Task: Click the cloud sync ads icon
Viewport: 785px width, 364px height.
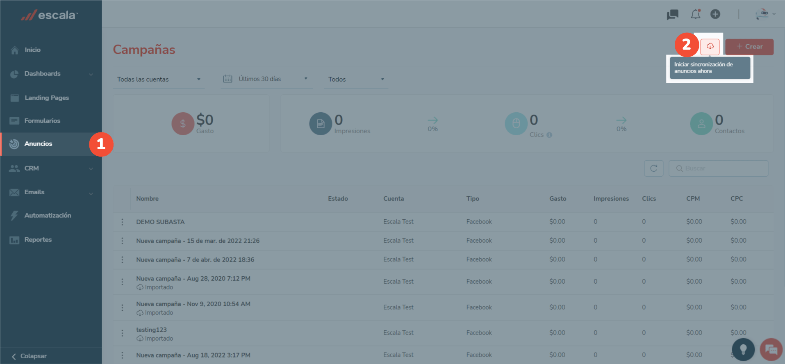Action: click(710, 46)
